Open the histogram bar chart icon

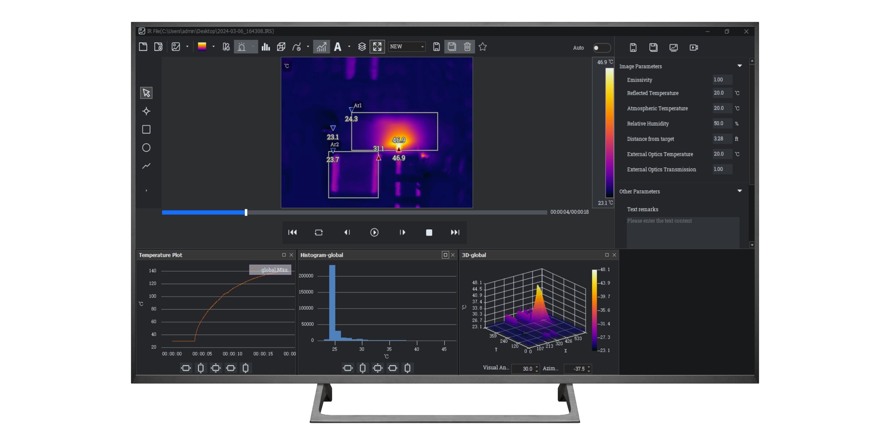pos(266,47)
